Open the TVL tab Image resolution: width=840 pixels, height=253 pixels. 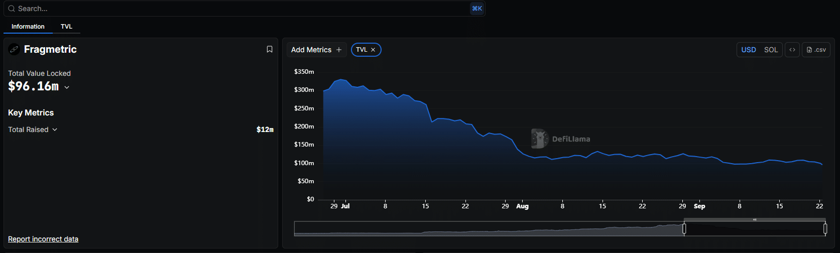pos(66,27)
